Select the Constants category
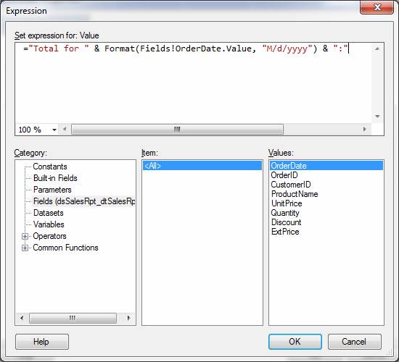The image size is (399, 362). click(x=50, y=167)
